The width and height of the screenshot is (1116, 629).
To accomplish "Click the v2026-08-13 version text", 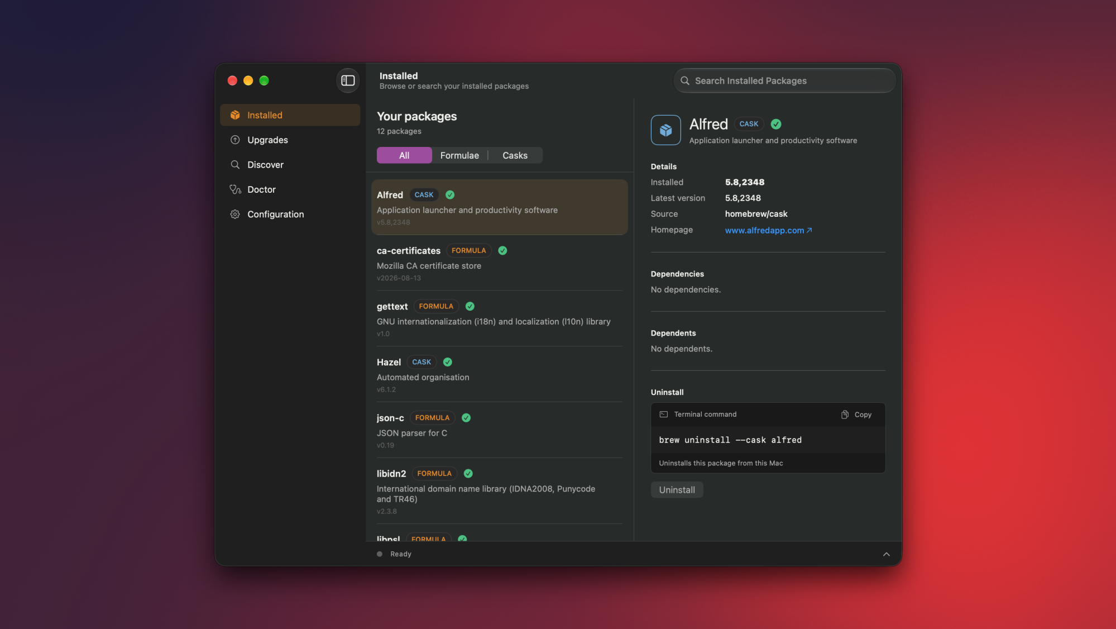I will pos(399,278).
